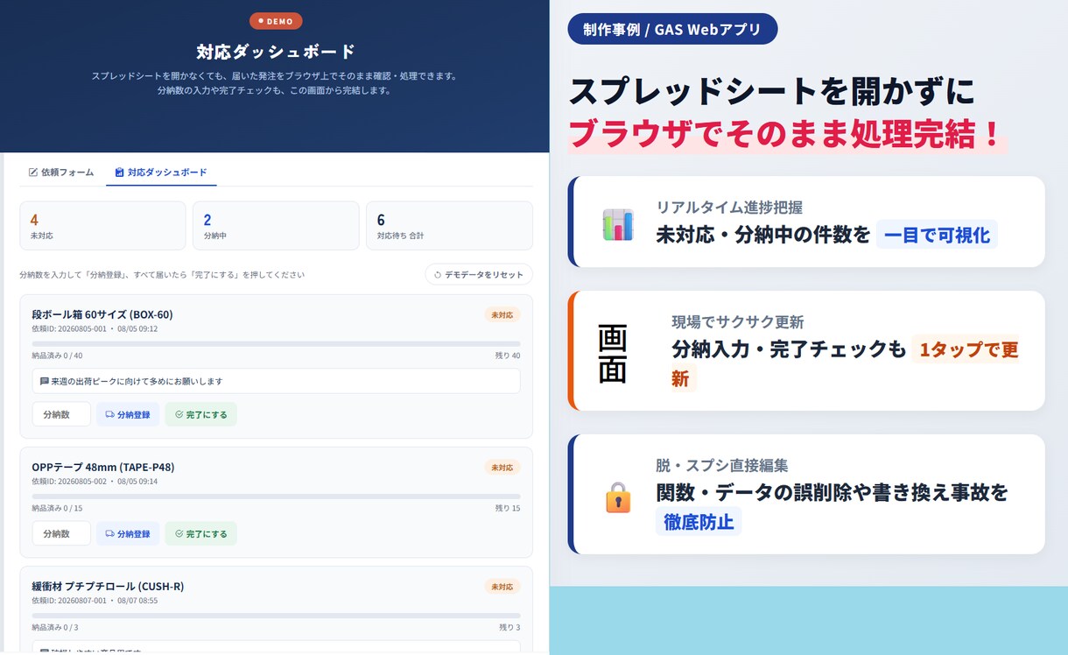Click the デモデータをリセット button
The width and height of the screenshot is (1068, 655).
coord(479,275)
